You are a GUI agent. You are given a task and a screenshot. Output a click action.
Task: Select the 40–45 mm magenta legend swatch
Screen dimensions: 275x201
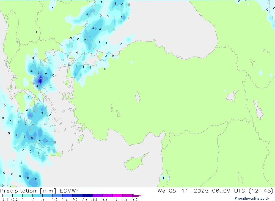tap(117, 196)
